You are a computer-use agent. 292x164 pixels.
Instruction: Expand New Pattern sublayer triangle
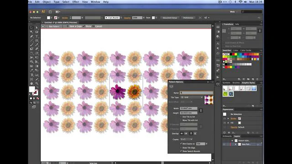[x=235, y=144]
